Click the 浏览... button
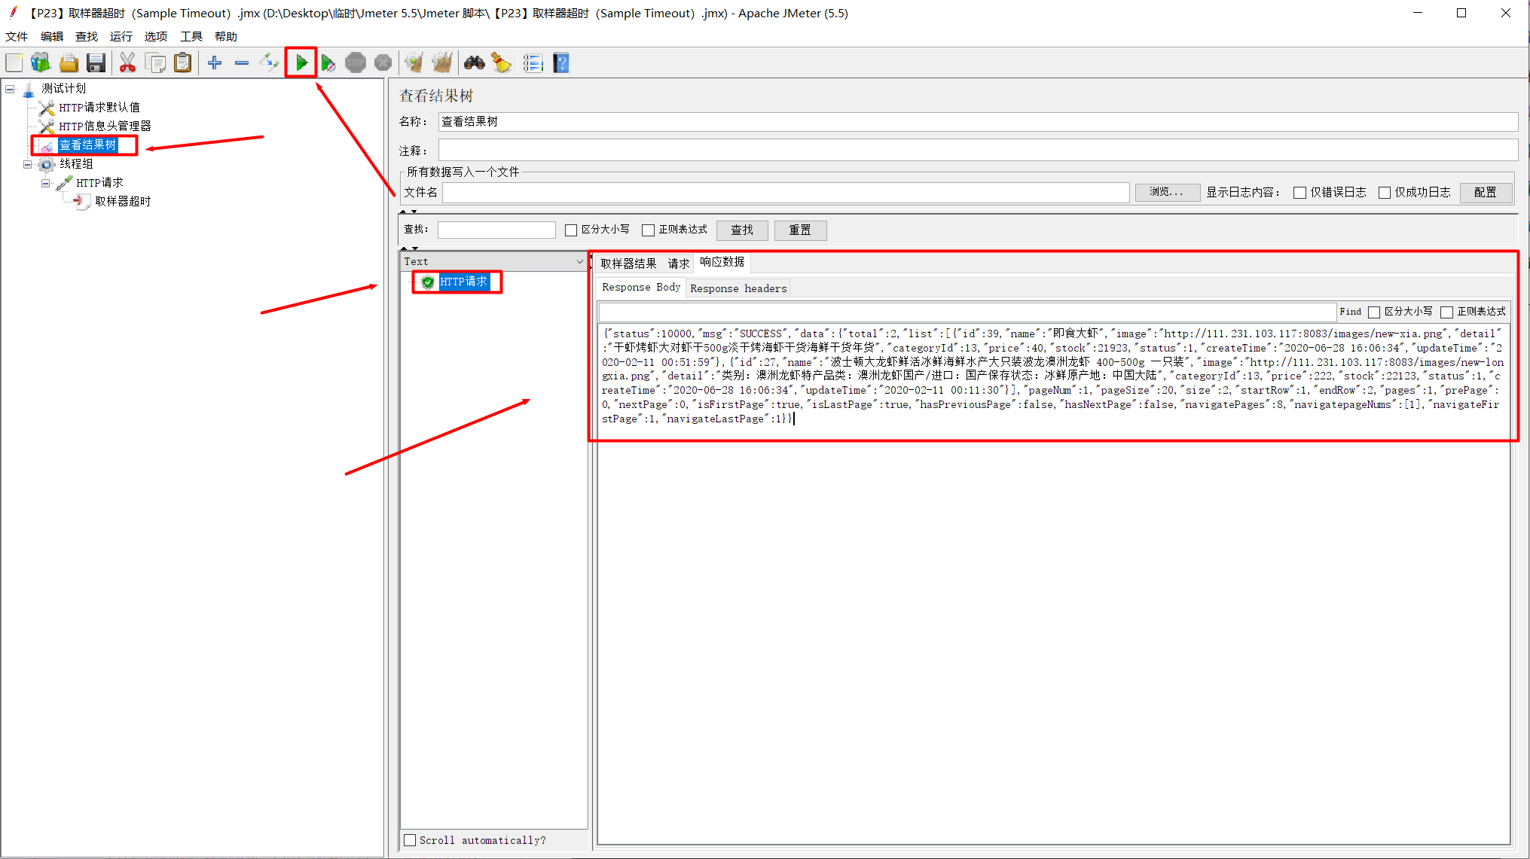This screenshot has width=1530, height=859. (1167, 193)
